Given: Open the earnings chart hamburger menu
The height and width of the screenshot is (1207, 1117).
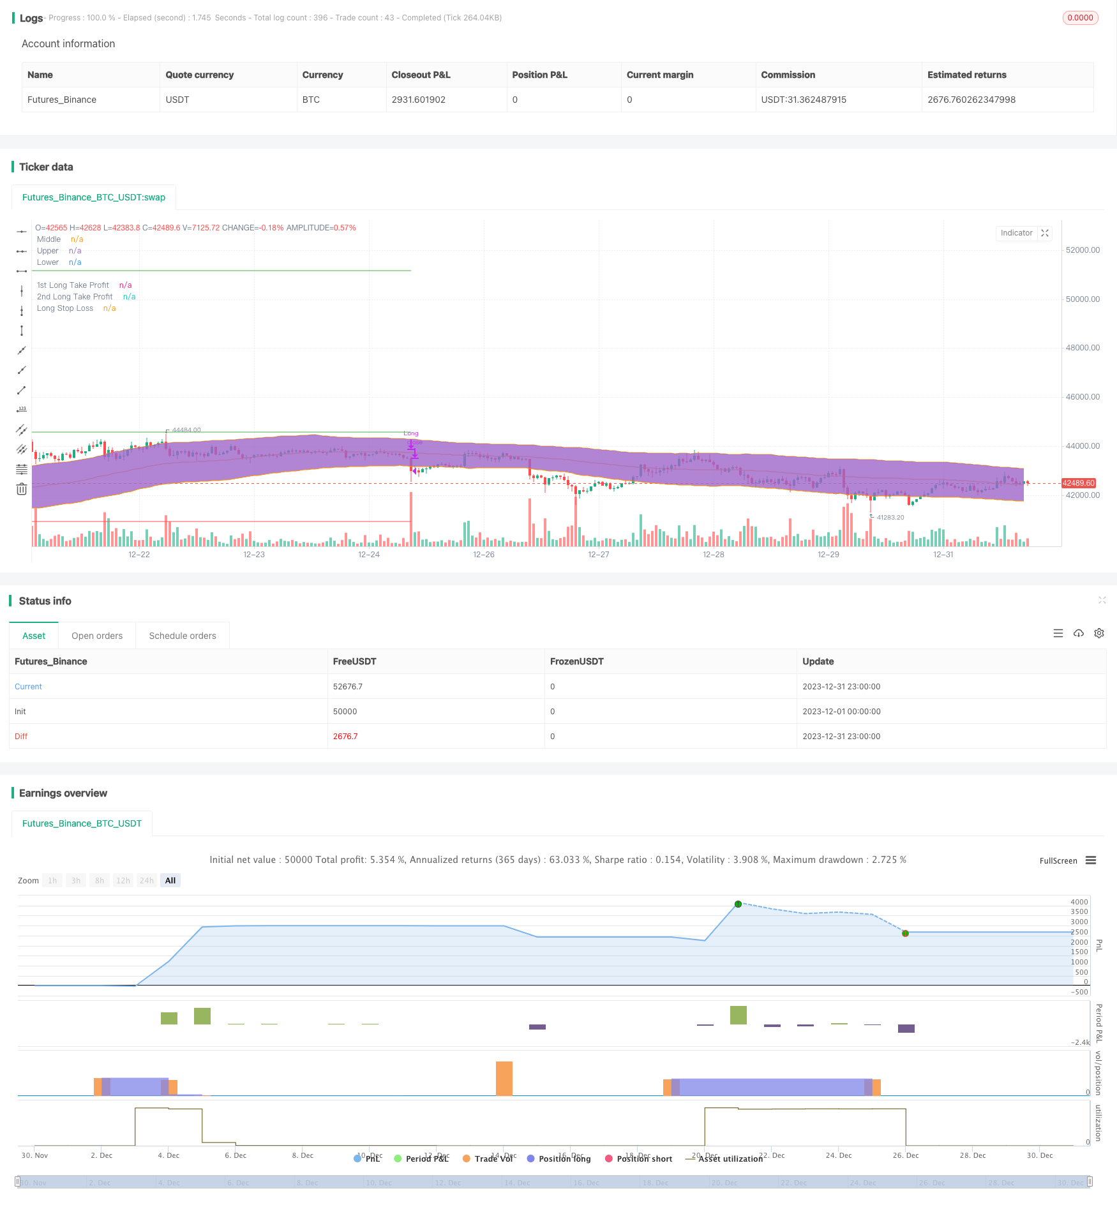Looking at the screenshot, I should 1091,860.
